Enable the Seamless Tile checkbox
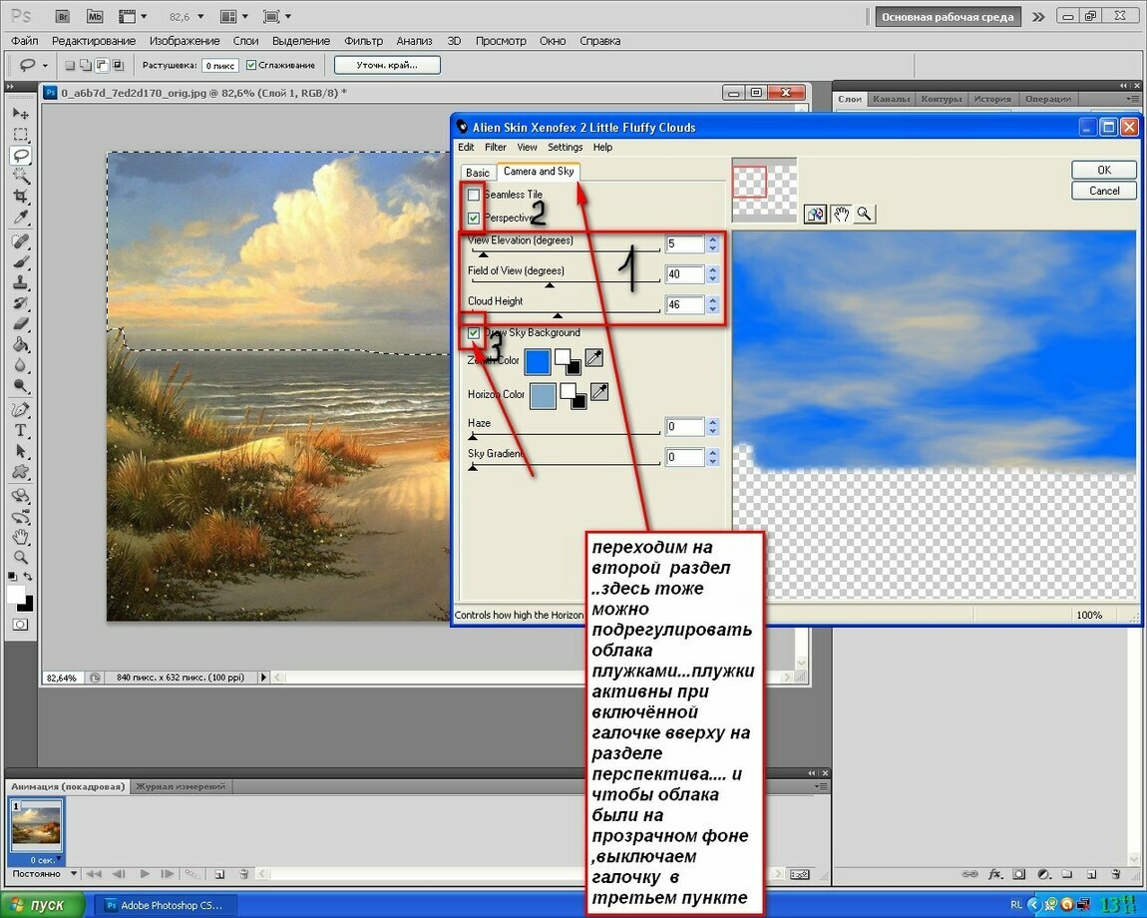 (x=474, y=195)
